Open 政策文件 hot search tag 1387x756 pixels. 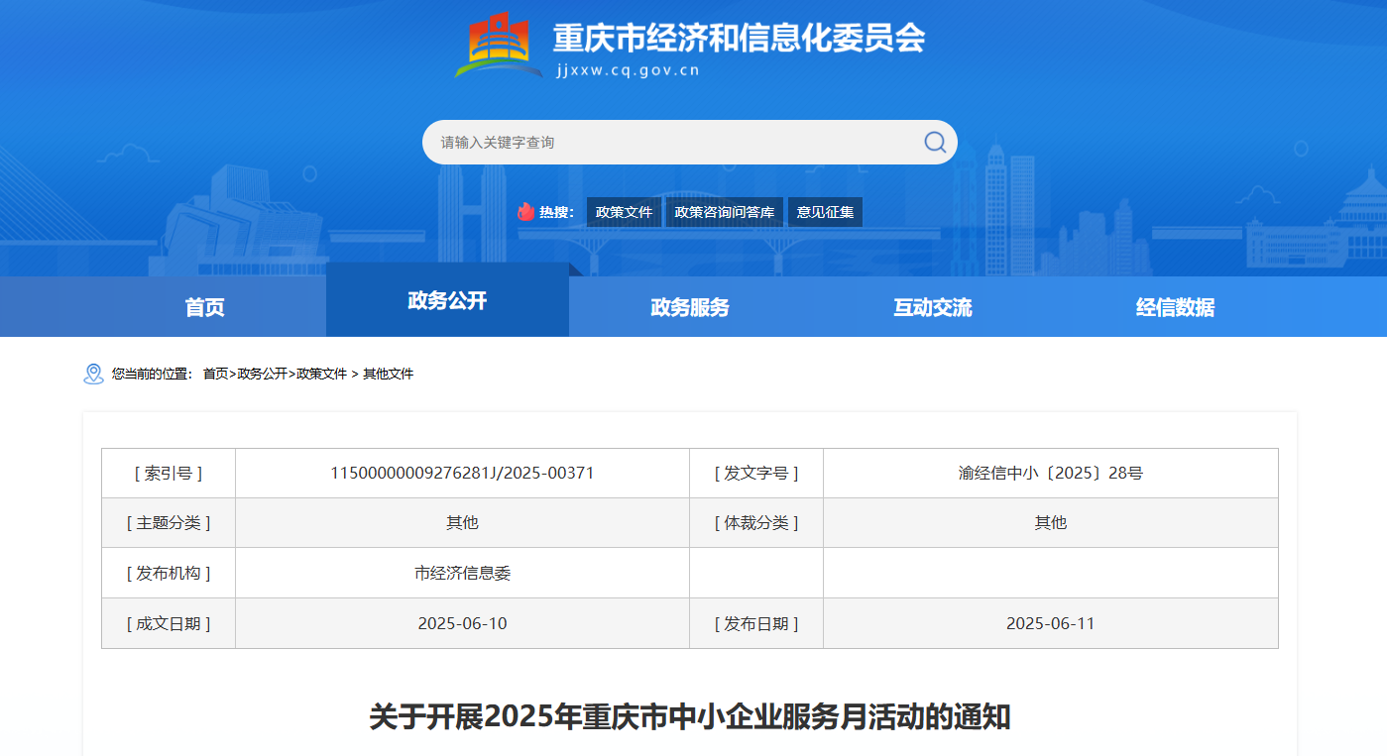(624, 212)
